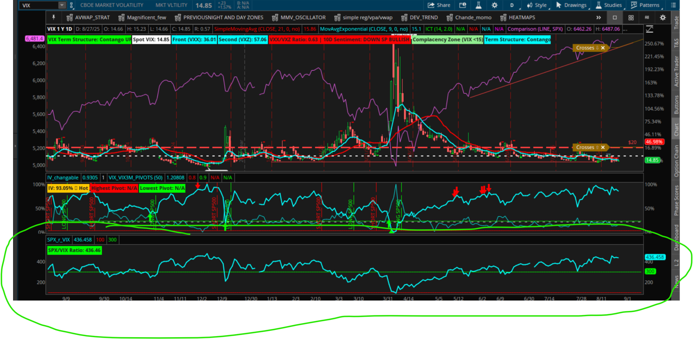Open the Active Trader sidebar tab

coord(676,71)
